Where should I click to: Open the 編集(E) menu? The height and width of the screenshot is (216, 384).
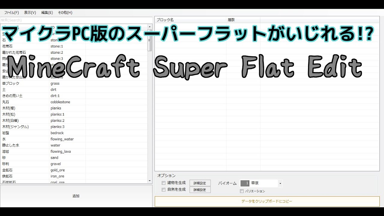tap(47, 13)
